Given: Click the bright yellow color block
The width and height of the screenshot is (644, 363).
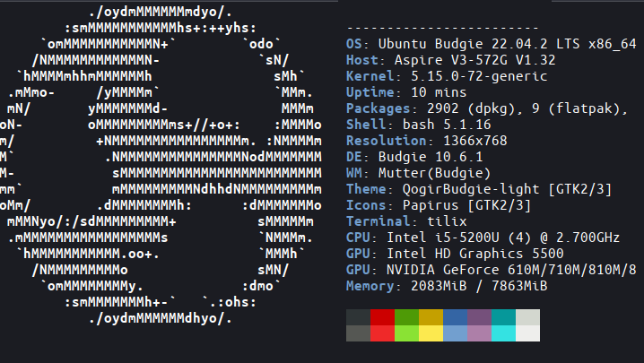Looking at the screenshot, I should point(431,333).
